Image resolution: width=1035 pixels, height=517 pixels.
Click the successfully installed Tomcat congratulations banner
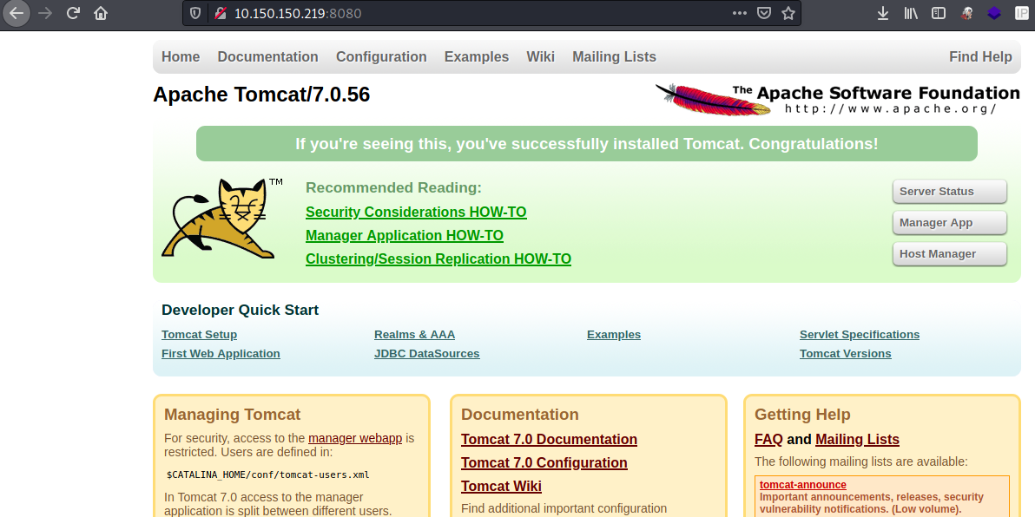point(587,144)
